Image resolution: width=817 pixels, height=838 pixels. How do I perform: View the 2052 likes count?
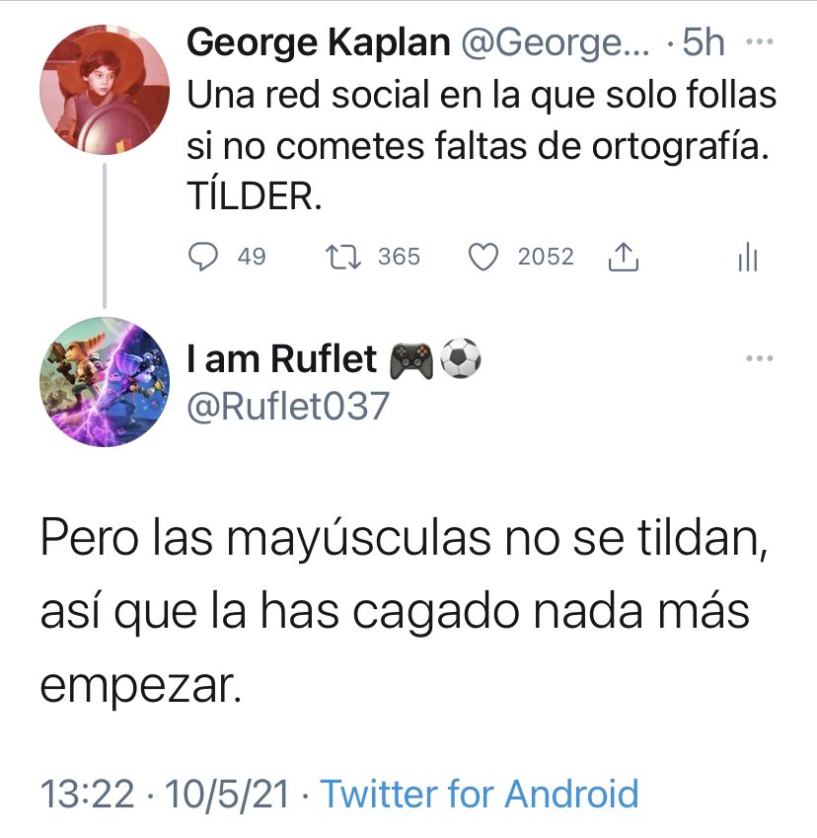point(546,258)
